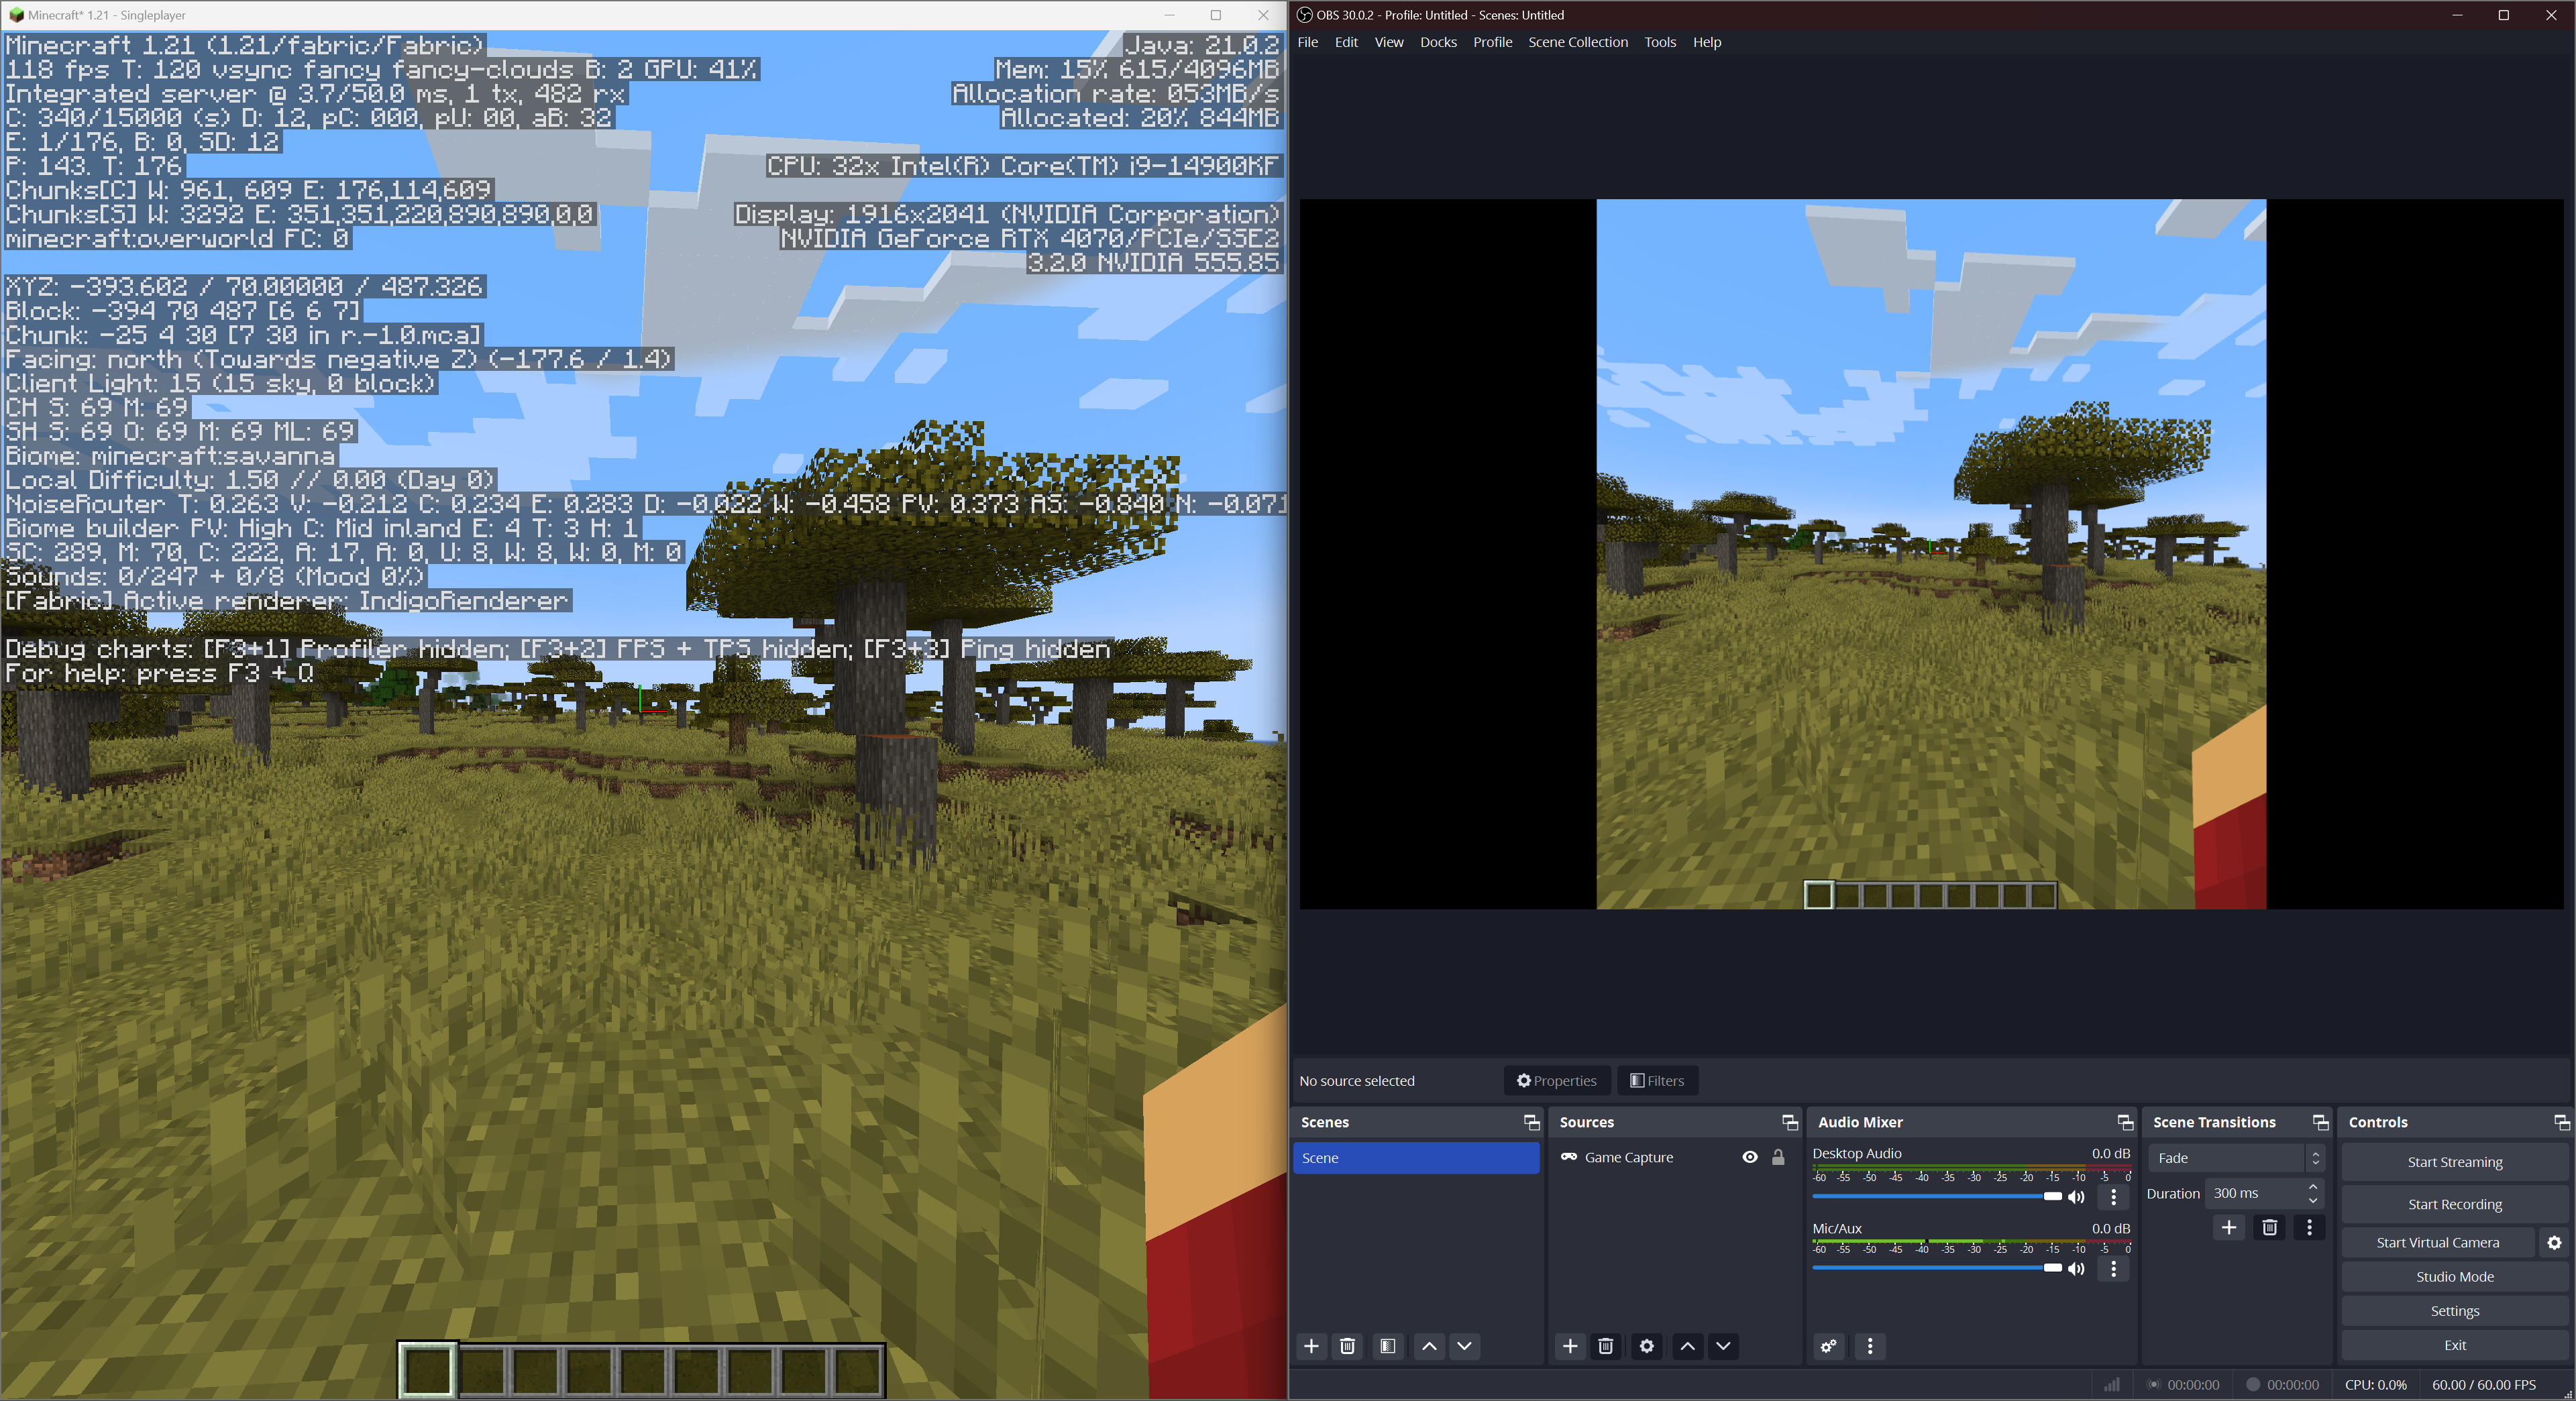Click 60.00 / 60.00 FPS status
The height and width of the screenshot is (1401, 2576).
[x=2483, y=1385]
